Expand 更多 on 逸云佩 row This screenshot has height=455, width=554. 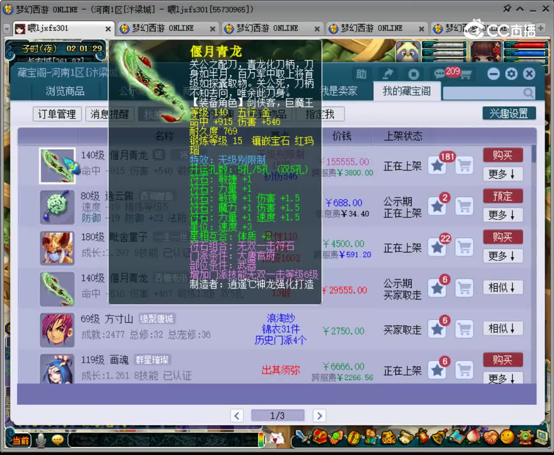point(502,215)
